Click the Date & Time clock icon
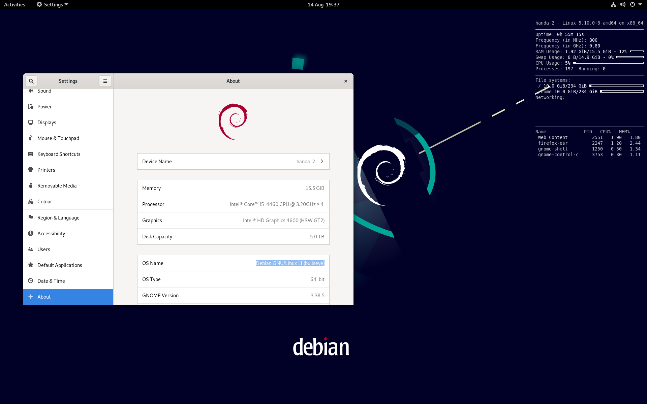The width and height of the screenshot is (647, 404). 31,281
